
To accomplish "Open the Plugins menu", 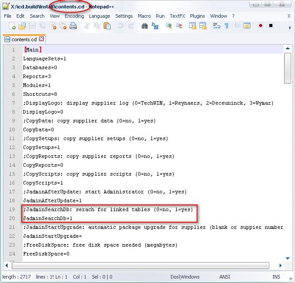I will tap(198, 16).
